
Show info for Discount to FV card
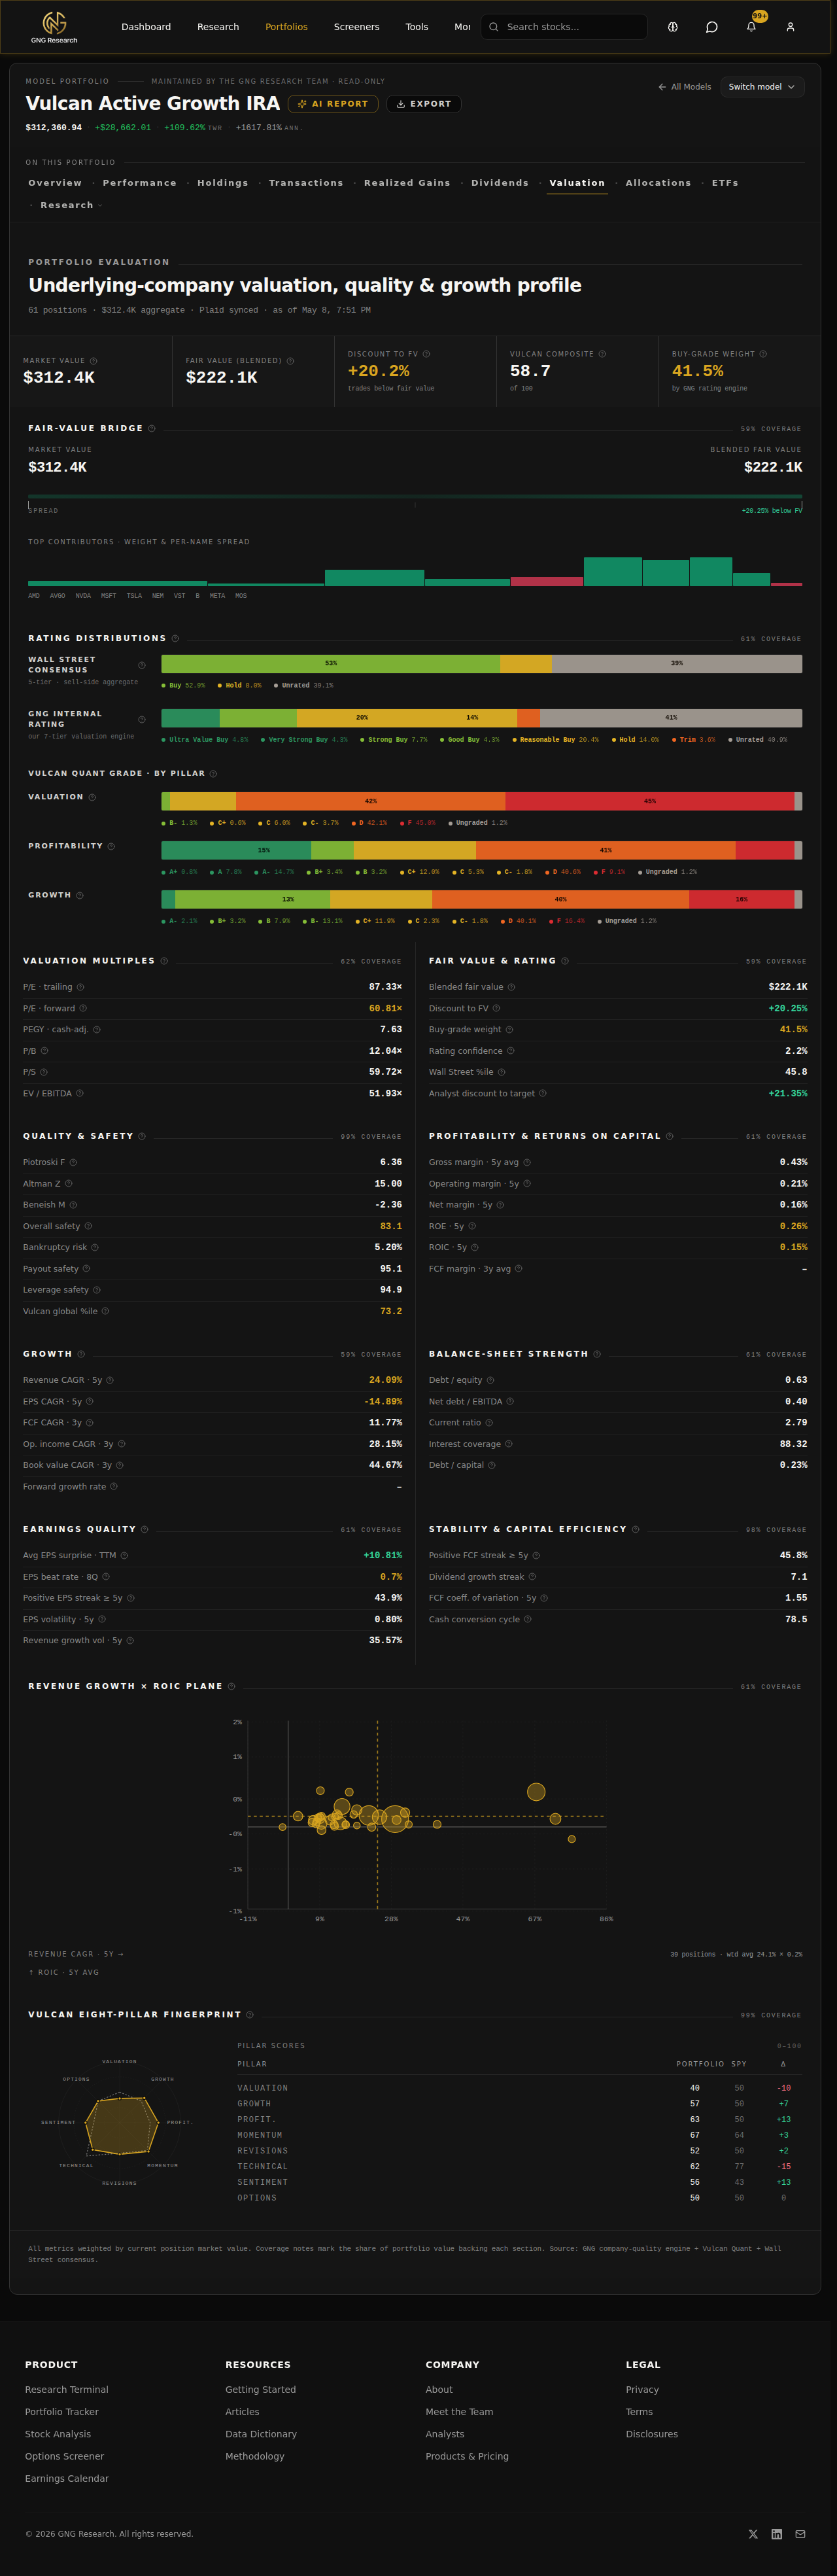pos(426,354)
